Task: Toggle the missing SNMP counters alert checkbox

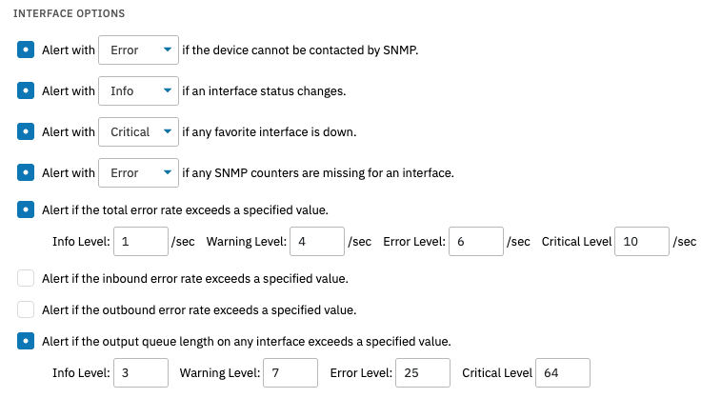Action: pyautogui.click(x=27, y=173)
